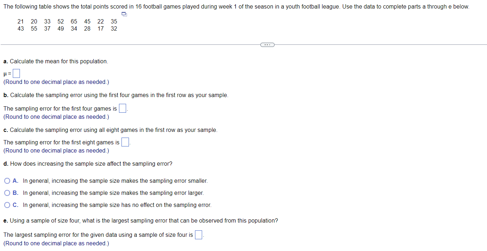The image size is (487, 251).
Task: Click the eight-games sampling error input field
Action: (x=125, y=141)
